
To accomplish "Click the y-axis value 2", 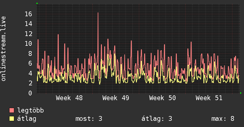I will tap(30, 83).
